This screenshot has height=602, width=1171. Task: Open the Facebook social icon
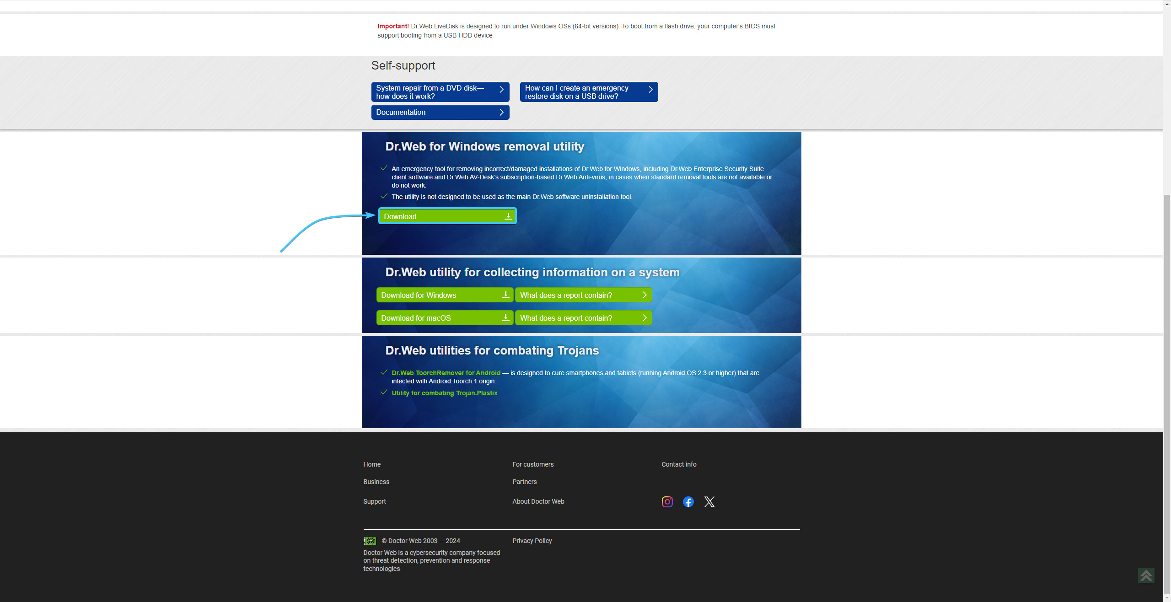[688, 502]
